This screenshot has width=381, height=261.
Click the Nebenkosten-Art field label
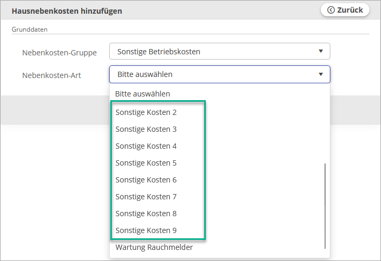click(52, 75)
